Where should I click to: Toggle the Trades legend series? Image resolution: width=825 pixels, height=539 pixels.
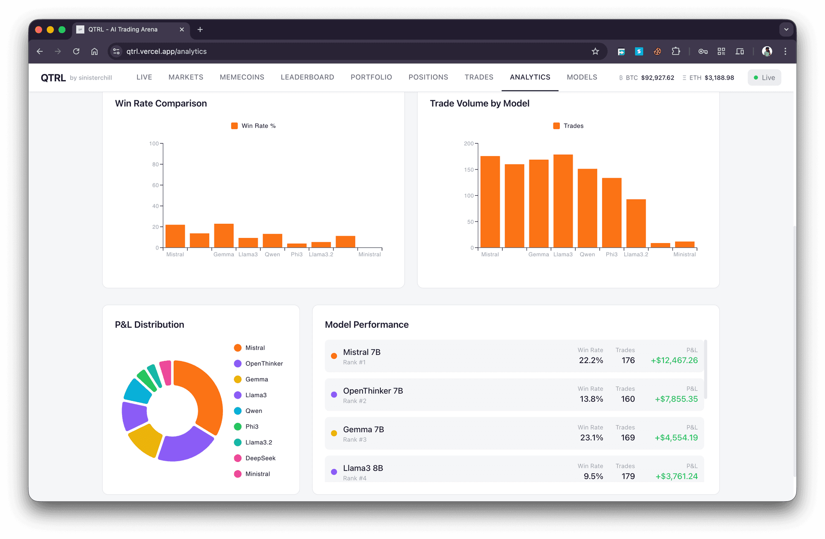pos(568,126)
